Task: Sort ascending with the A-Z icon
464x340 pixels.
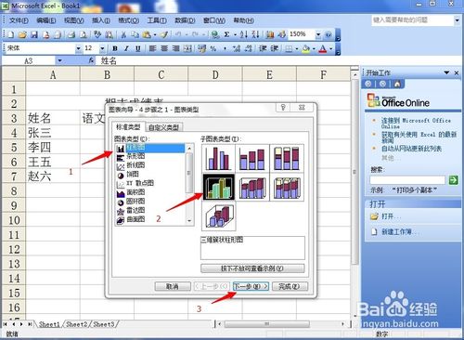Action: (x=244, y=34)
